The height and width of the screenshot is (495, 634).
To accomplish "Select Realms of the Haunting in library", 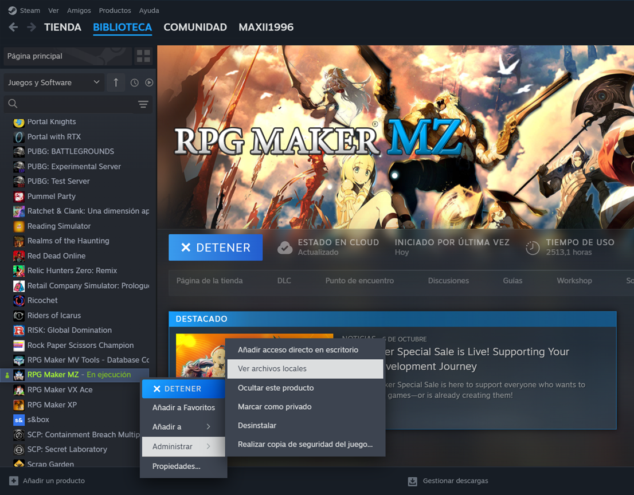I will point(68,241).
